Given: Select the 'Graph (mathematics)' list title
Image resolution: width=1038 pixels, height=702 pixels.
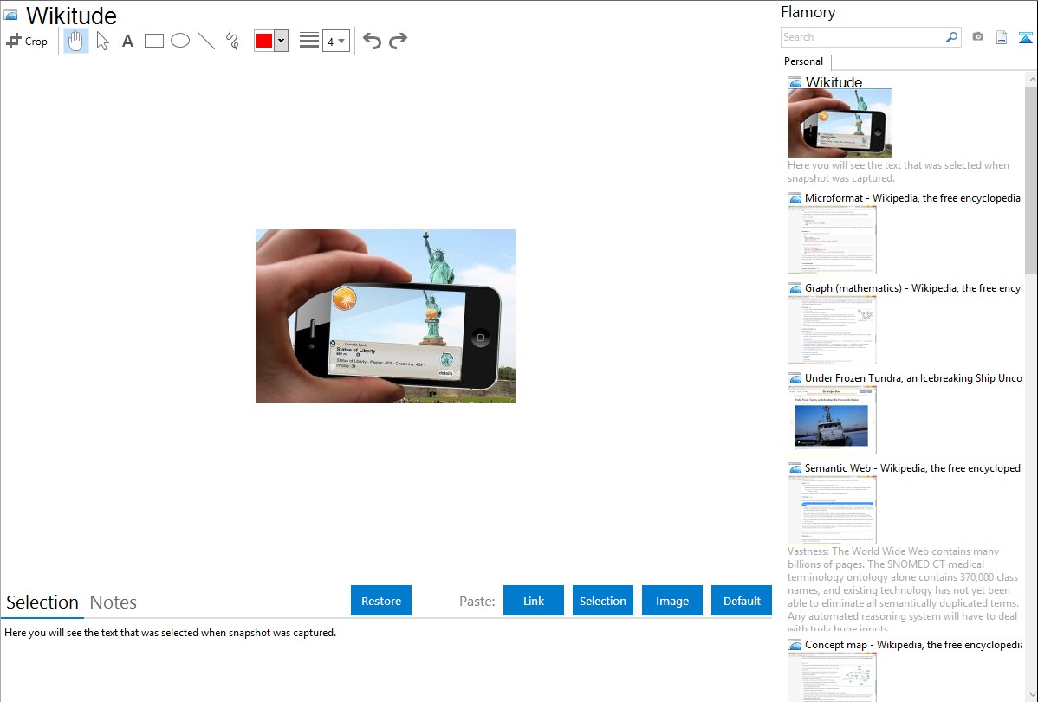Looking at the screenshot, I should coord(913,288).
